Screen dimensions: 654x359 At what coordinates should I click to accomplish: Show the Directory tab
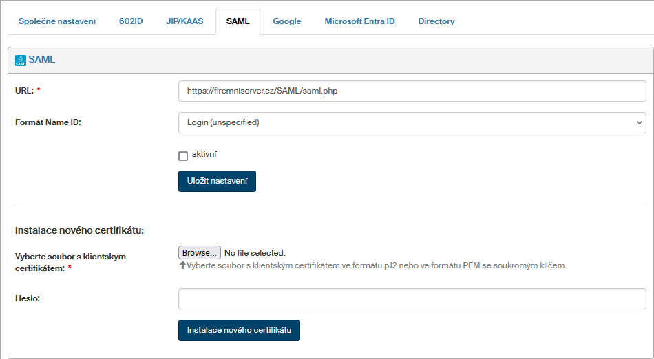click(x=436, y=21)
